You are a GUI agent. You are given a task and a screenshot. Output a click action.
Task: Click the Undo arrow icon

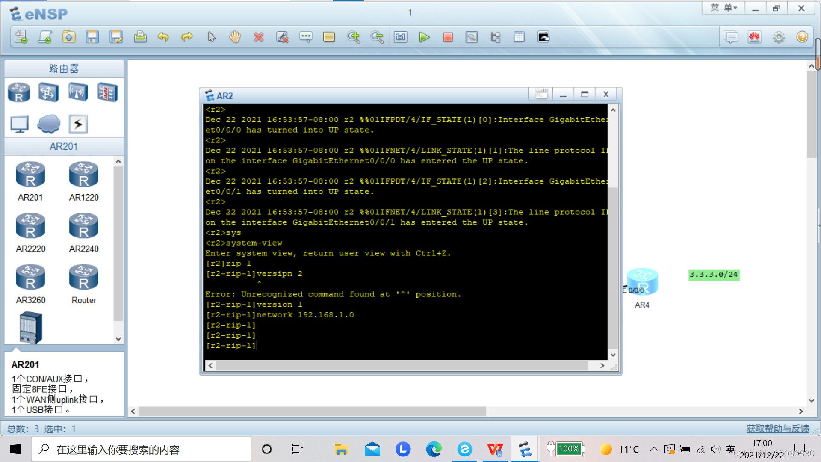(163, 37)
